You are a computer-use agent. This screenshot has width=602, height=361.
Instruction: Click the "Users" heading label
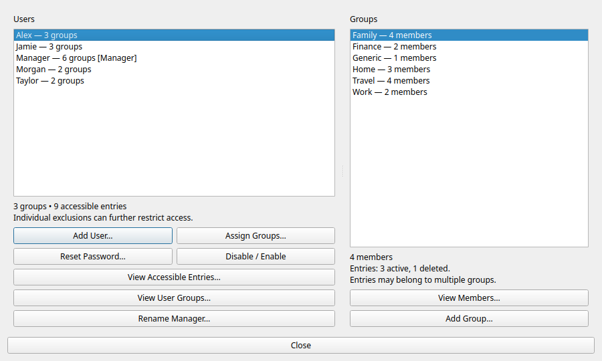coord(24,19)
